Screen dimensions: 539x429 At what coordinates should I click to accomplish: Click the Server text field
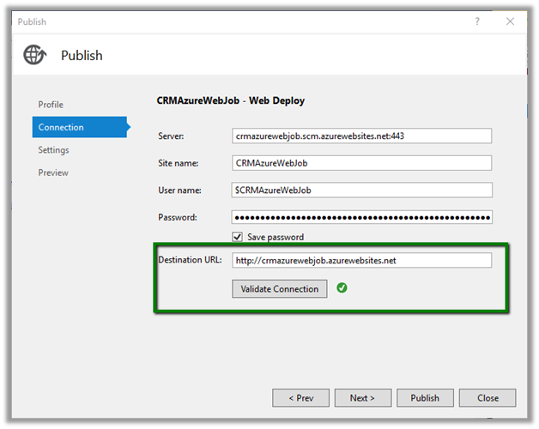[361, 136]
